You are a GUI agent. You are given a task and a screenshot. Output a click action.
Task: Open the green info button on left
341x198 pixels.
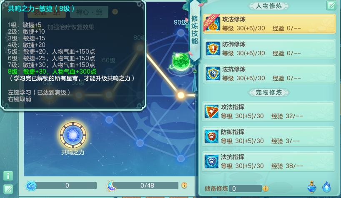(8, 176)
